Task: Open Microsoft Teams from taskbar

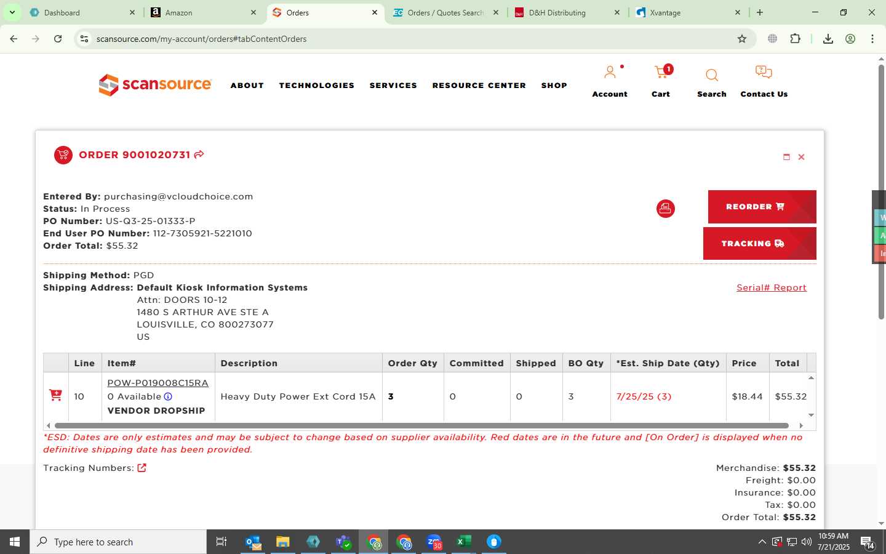Action: (x=343, y=542)
